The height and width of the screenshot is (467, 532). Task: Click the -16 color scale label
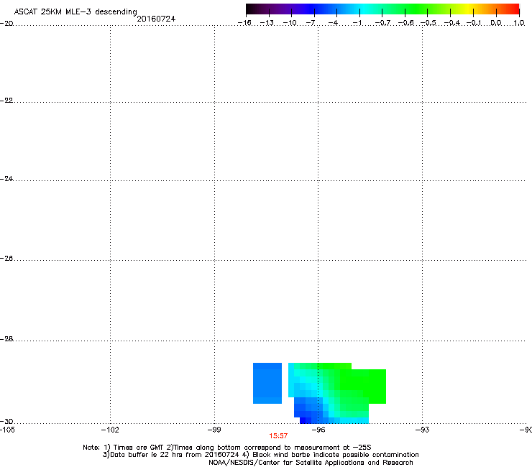[x=244, y=23]
